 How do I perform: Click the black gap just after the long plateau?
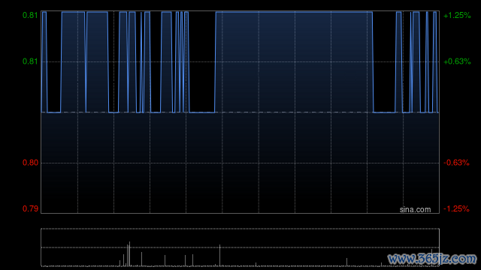(384, 61)
